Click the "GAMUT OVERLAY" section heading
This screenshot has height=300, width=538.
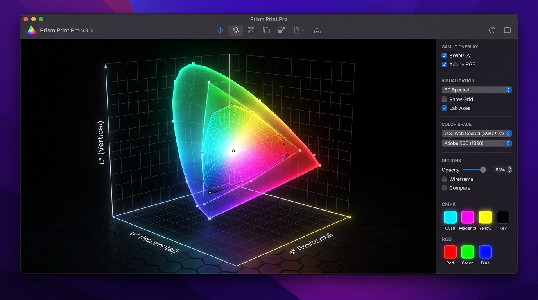[x=460, y=47]
